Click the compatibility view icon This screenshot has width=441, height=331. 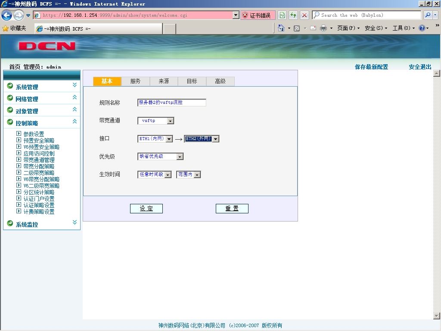282,15
